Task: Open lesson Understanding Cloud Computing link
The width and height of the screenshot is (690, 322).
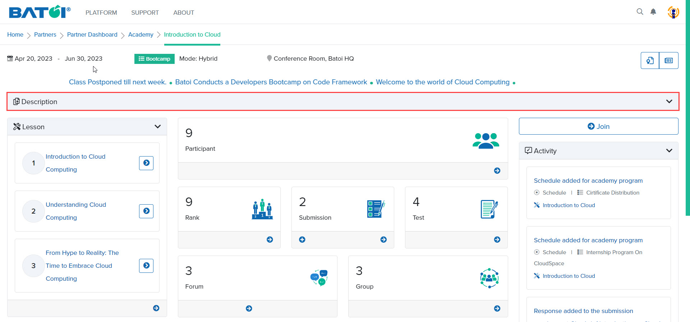Action: tap(76, 211)
